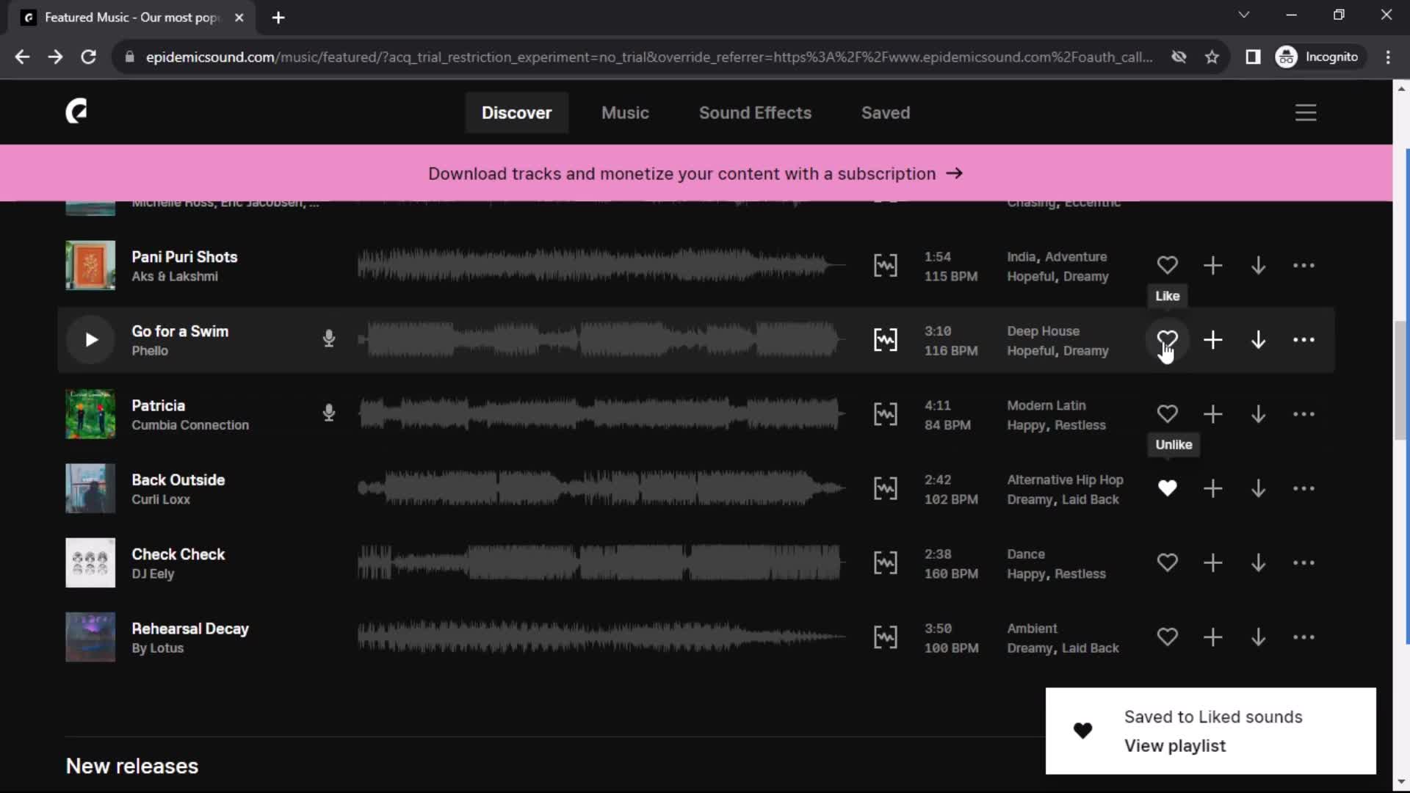Viewport: 1410px width, 793px height.
Task: Download the Pani Puri Shots track
Action: (1258, 265)
